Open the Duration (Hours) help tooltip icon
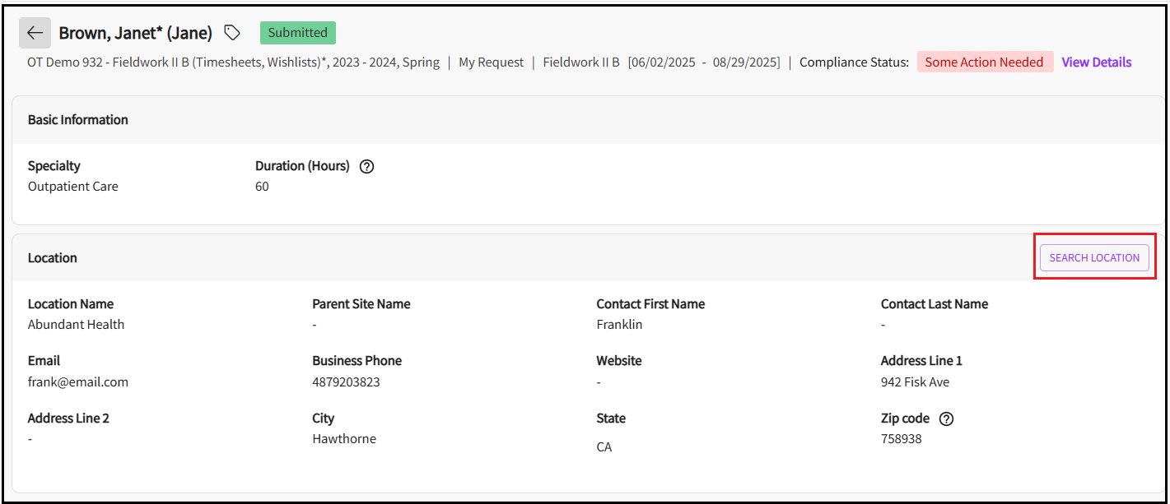The height and width of the screenshot is (504, 1170). pyautogui.click(x=367, y=166)
